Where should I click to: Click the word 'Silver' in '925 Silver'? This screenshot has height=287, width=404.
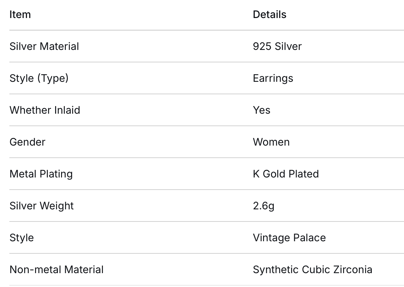[x=288, y=46]
